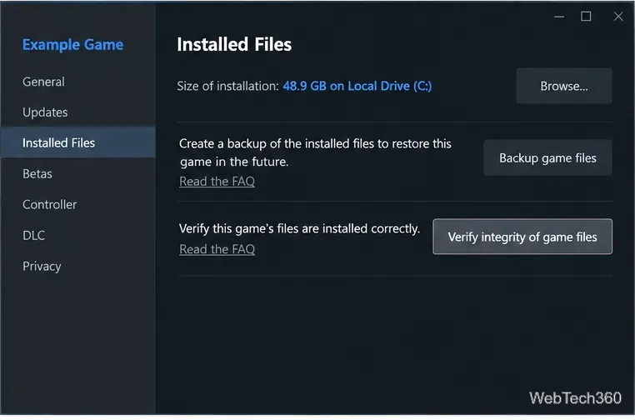
Task: Select Installed Files in sidebar
Action: pos(77,142)
